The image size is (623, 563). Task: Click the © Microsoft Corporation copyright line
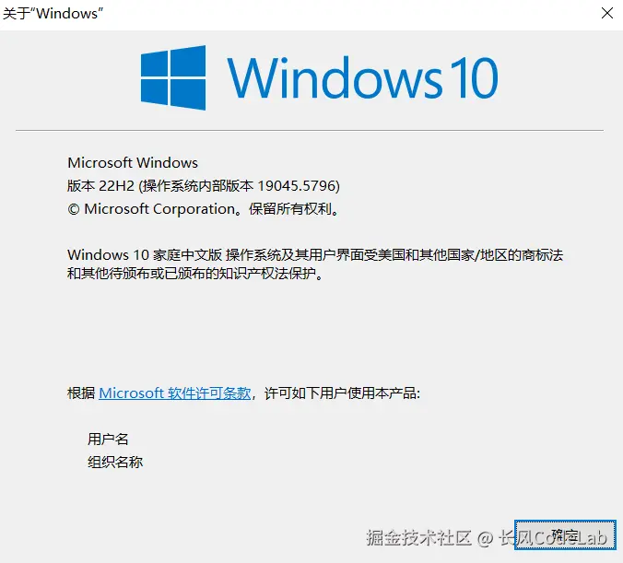204,208
